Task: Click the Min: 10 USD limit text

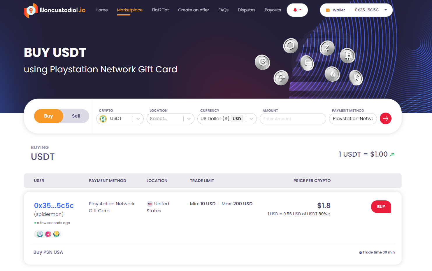Action: tap(203, 204)
